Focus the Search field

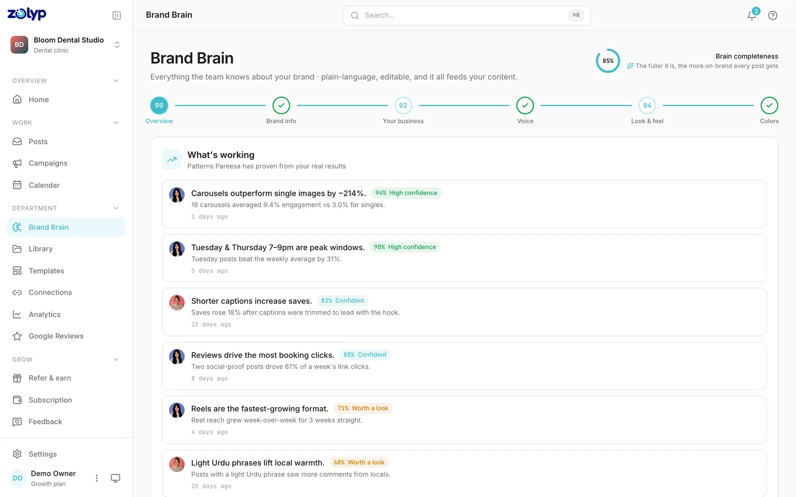coord(467,15)
